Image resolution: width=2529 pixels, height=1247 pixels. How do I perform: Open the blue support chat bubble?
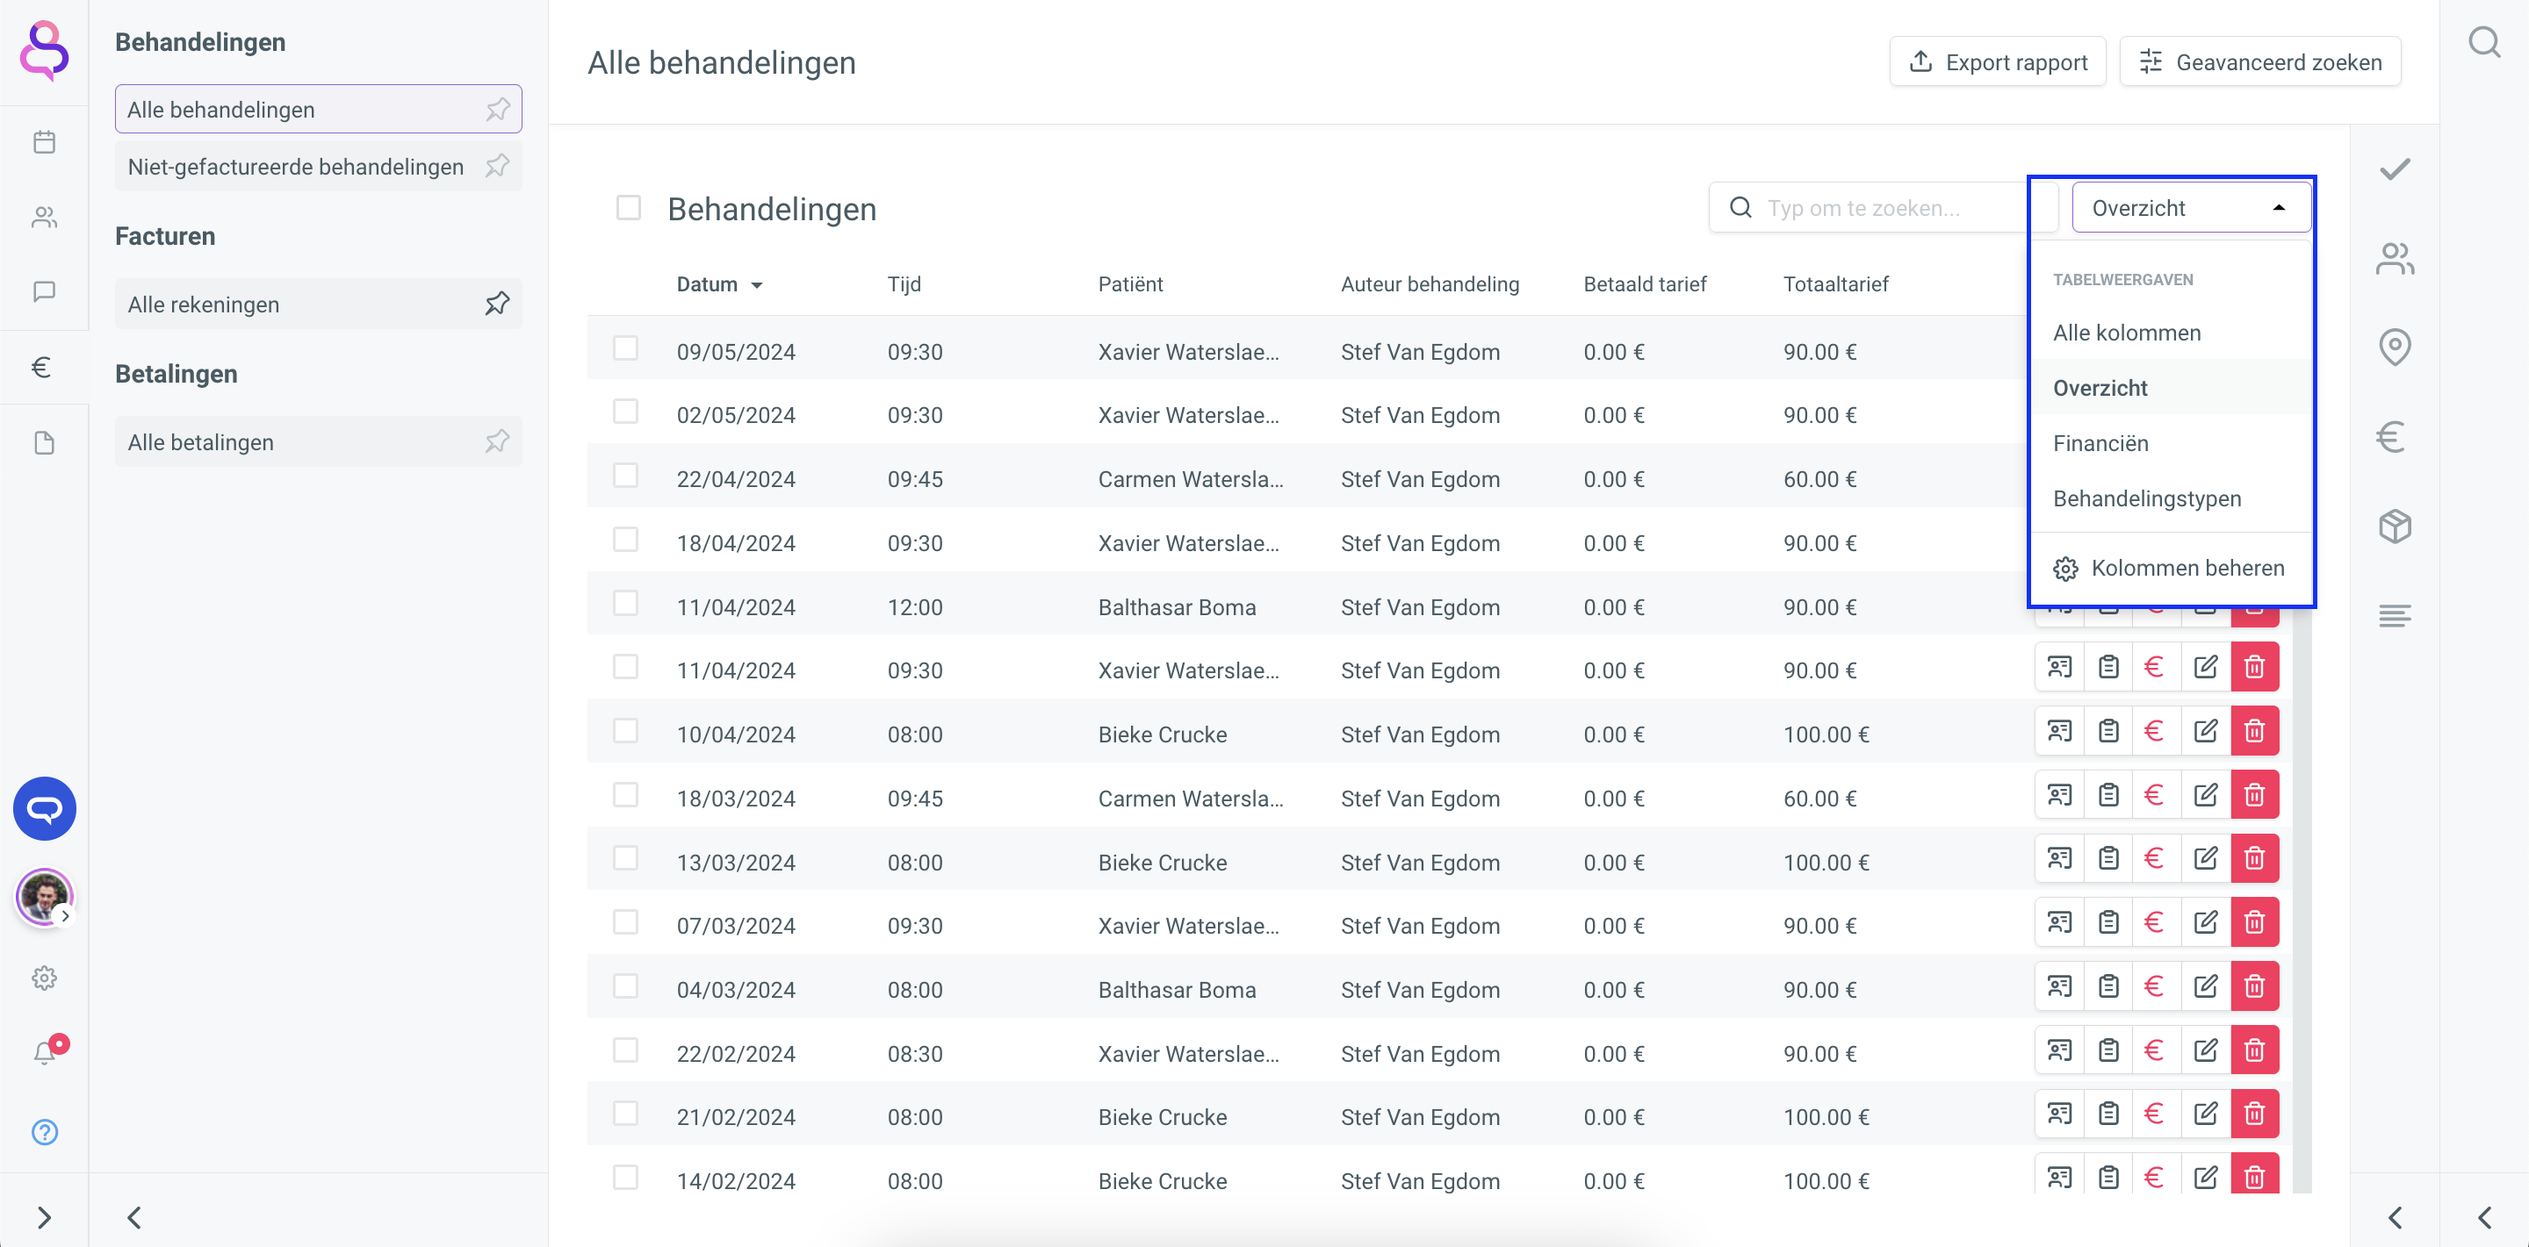click(x=44, y=808)
